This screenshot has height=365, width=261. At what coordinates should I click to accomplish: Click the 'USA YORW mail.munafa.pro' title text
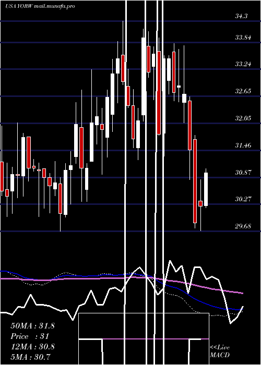tap(40, 6)
